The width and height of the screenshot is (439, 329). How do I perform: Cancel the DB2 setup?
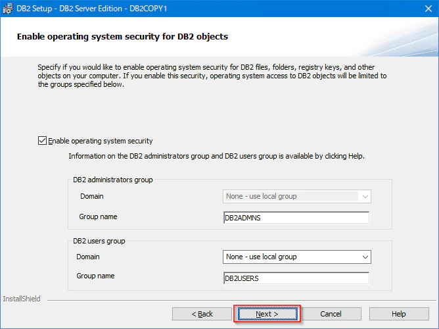[331, 314]
